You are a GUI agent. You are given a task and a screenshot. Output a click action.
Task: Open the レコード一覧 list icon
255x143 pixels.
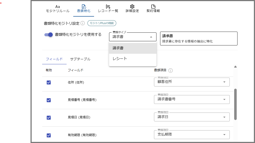point(108,6)
